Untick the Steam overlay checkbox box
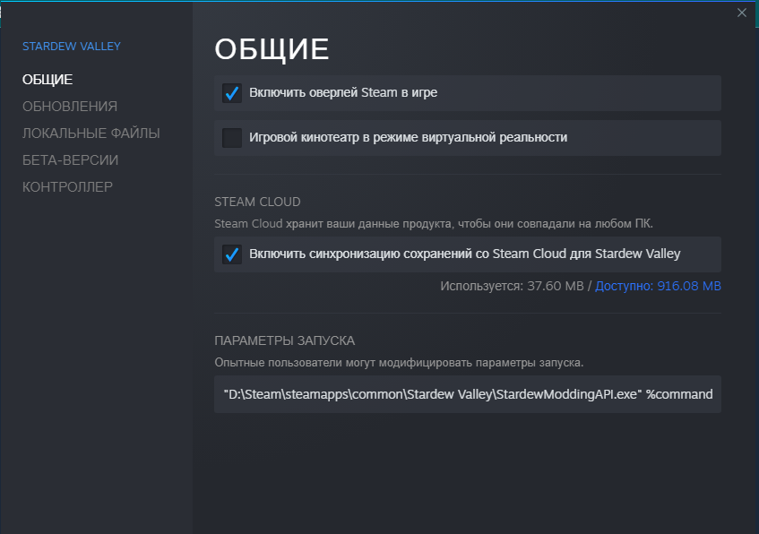This screenshot has width=759, height=534. (232, 93)
